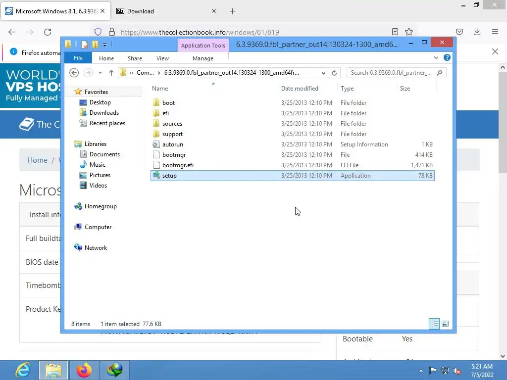The height and width of the screenshot is (380, 507).
Task: Open the File ribbon tab
Action: click(x=78, y=58)
